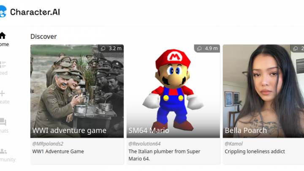Click the Character.AI logo icon
The height and width of the screenshot is (171, 304).
[x=3, y=11]
